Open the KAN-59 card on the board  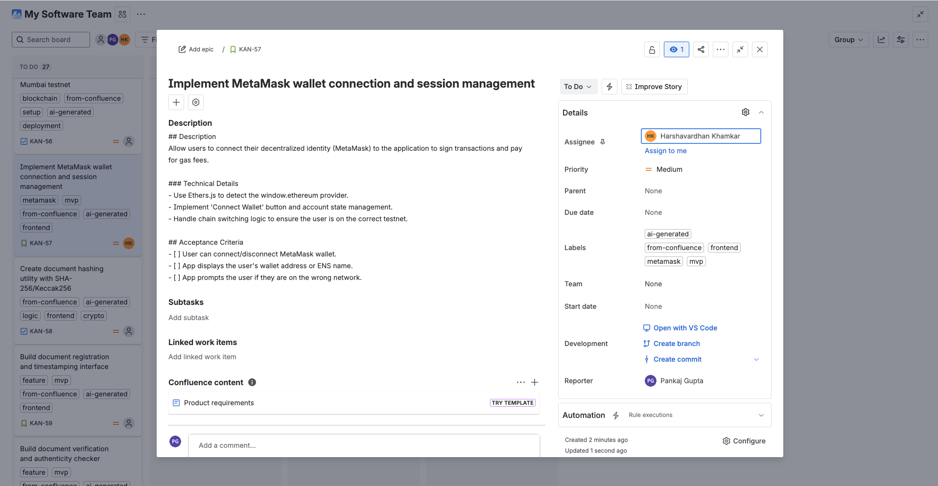78,391
